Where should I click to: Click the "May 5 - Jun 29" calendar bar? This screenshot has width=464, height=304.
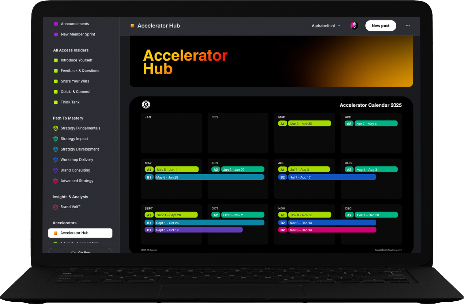[x=210, y=177]
